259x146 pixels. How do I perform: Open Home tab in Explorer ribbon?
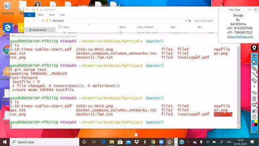click(x=40, y=15)
